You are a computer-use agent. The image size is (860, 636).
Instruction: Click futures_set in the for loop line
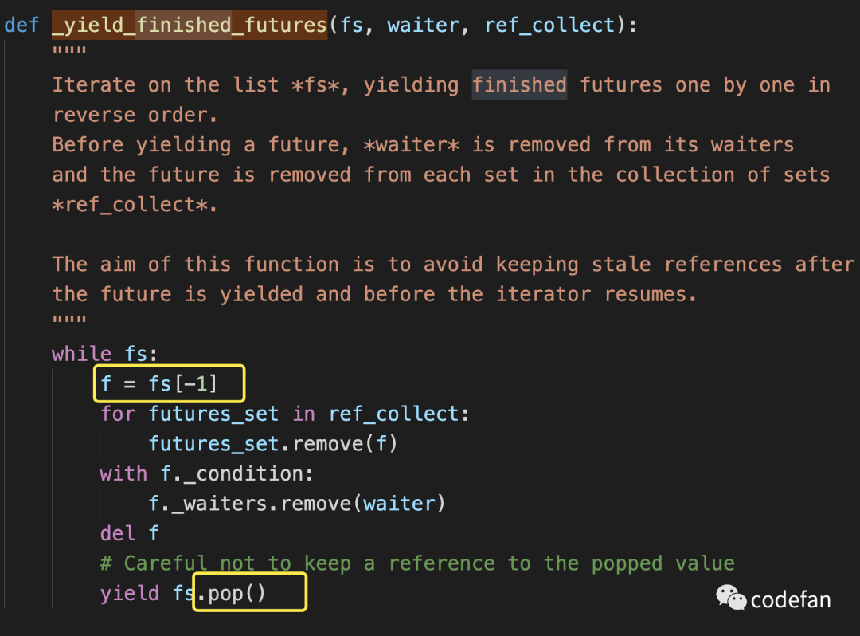(214, 413)
